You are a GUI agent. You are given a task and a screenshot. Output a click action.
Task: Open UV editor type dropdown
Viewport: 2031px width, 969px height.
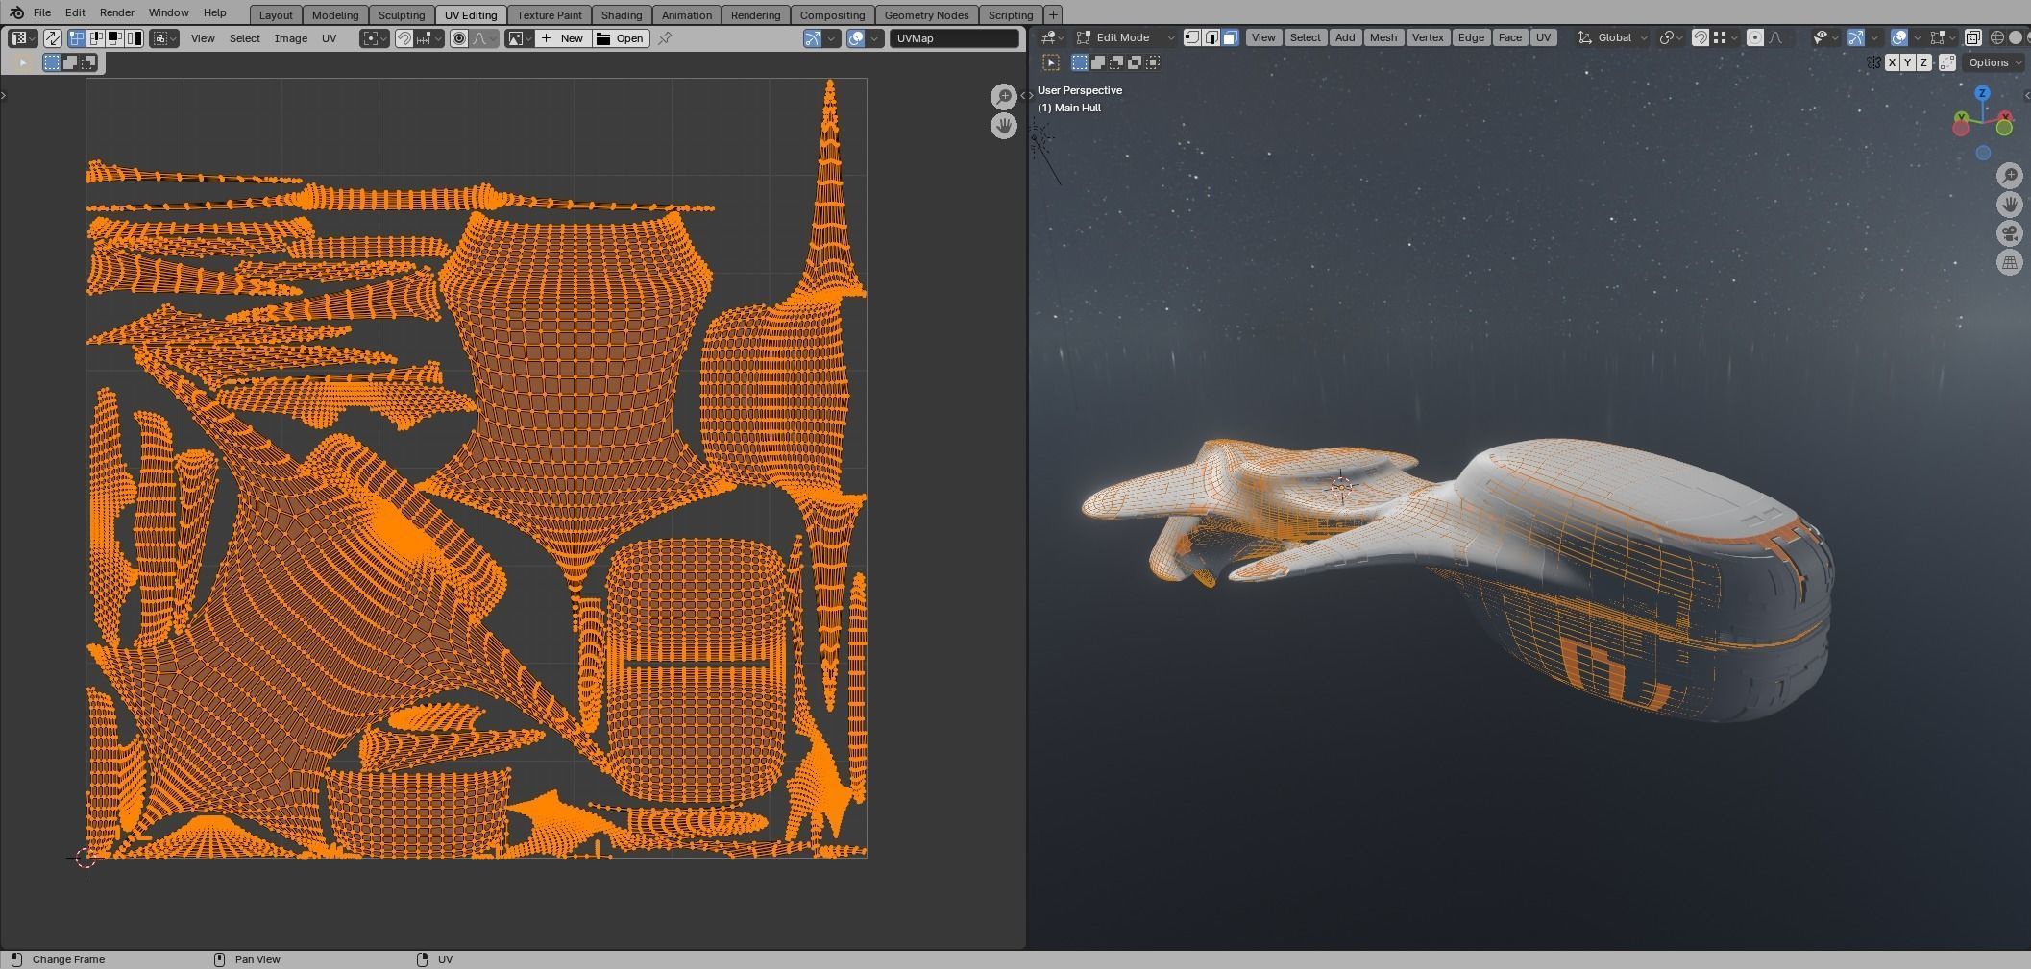click(x=22, y=38)
